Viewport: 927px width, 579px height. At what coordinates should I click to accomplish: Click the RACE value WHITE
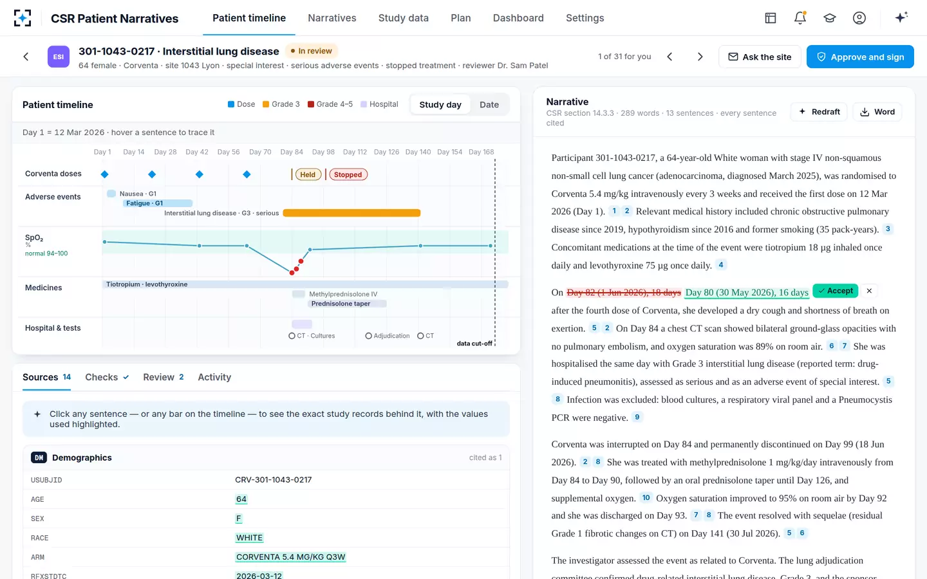click(x=249, y=538)
